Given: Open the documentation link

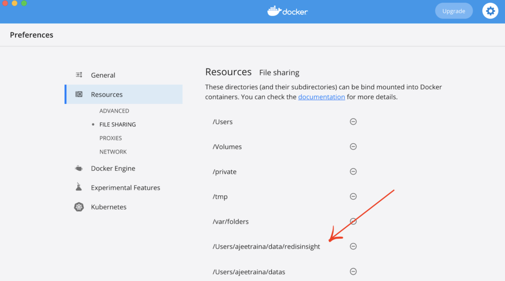Looking at the screenshot, I should pos(322,97).
